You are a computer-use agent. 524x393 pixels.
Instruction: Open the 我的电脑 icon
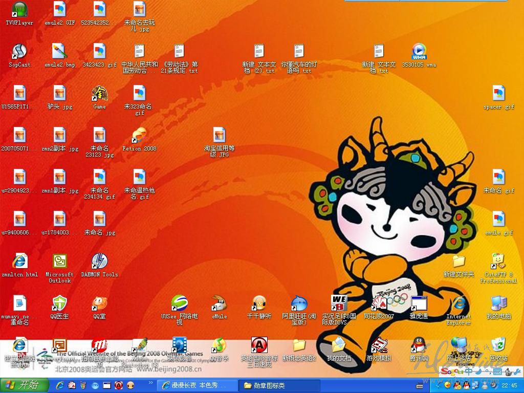(x=498, y=304)
